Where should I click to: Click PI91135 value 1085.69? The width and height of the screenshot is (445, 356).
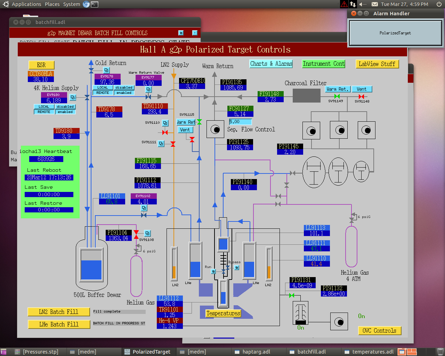point(233,88)
